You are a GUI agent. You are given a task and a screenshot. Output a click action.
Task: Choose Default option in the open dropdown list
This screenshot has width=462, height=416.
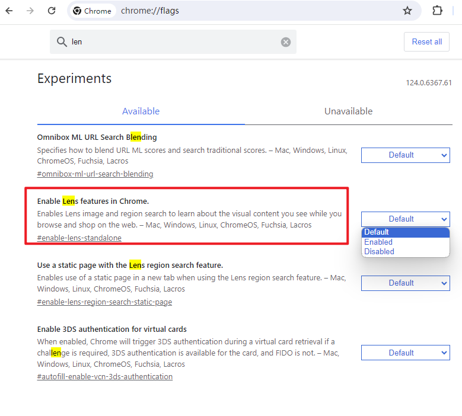tap(377, 232)
